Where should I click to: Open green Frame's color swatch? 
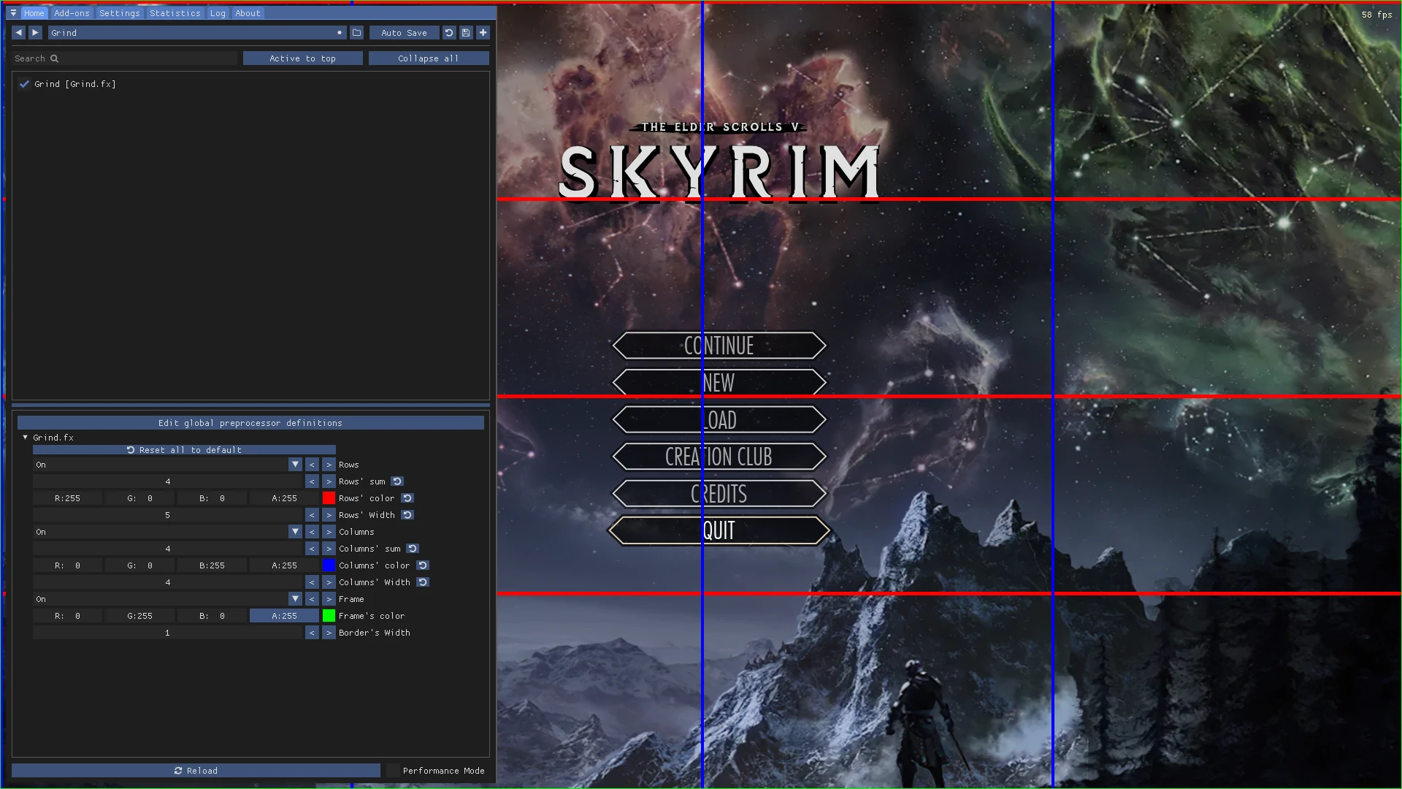(329, 616)
